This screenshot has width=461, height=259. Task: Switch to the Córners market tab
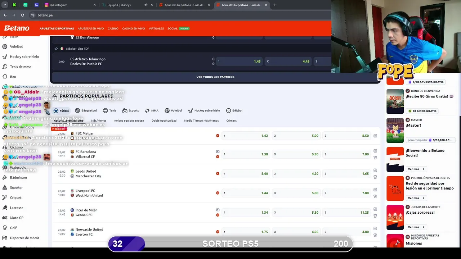pos(232,121)
